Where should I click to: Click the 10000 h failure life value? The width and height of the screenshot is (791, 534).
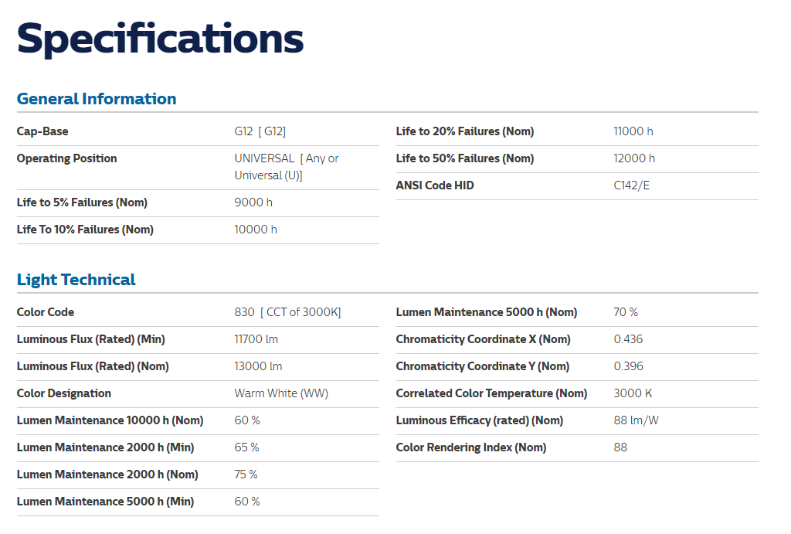point(255,230)
